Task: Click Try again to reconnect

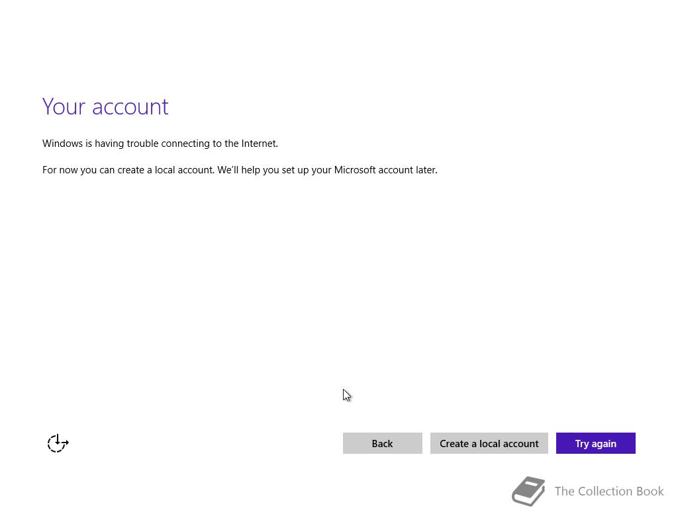Action: [x=595, y=443]
